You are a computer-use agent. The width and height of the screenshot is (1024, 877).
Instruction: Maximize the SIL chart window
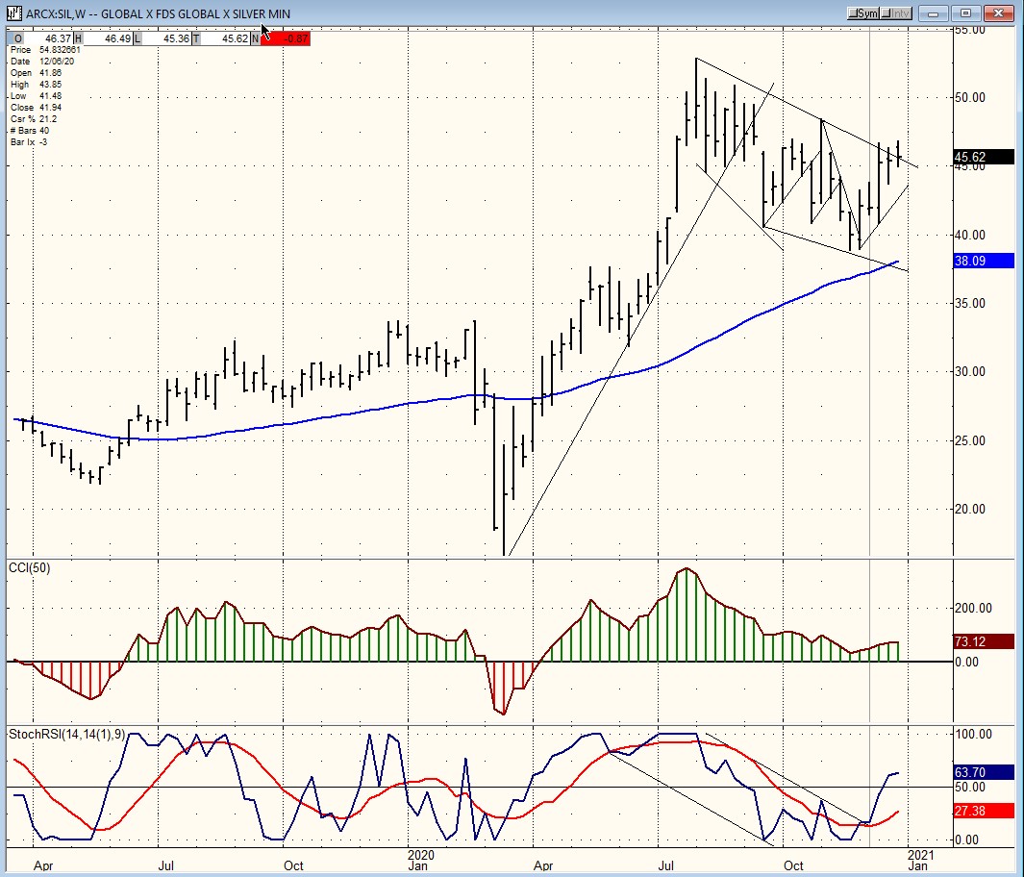966,13
